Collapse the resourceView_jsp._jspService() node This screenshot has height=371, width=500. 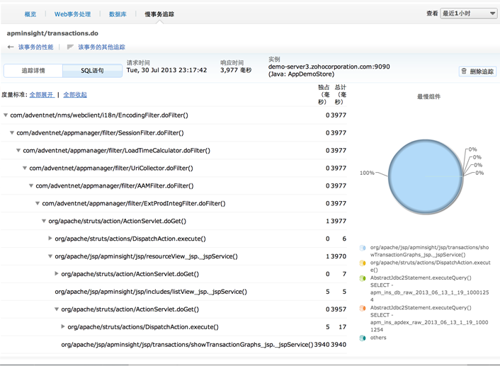(x=50, y=256)
